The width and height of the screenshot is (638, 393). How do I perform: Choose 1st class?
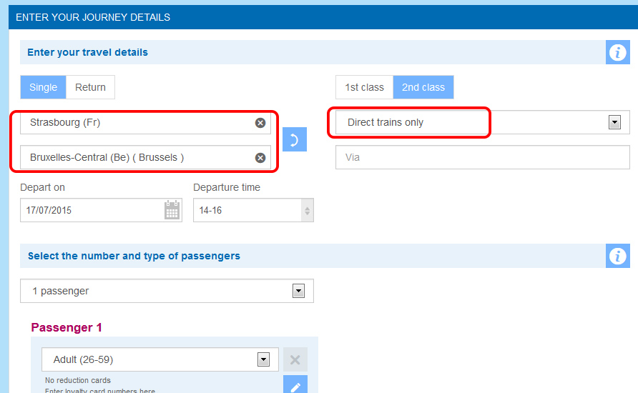(x=364, y=87)
